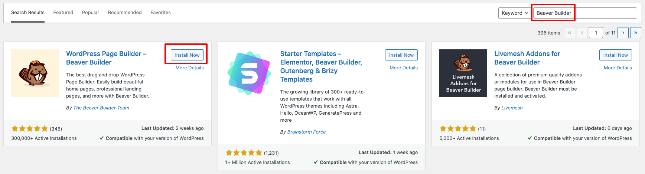Click the Beaver Builder beaver plugin icon
The height and width of the screenshot is (174, 645).
point(35,73)
